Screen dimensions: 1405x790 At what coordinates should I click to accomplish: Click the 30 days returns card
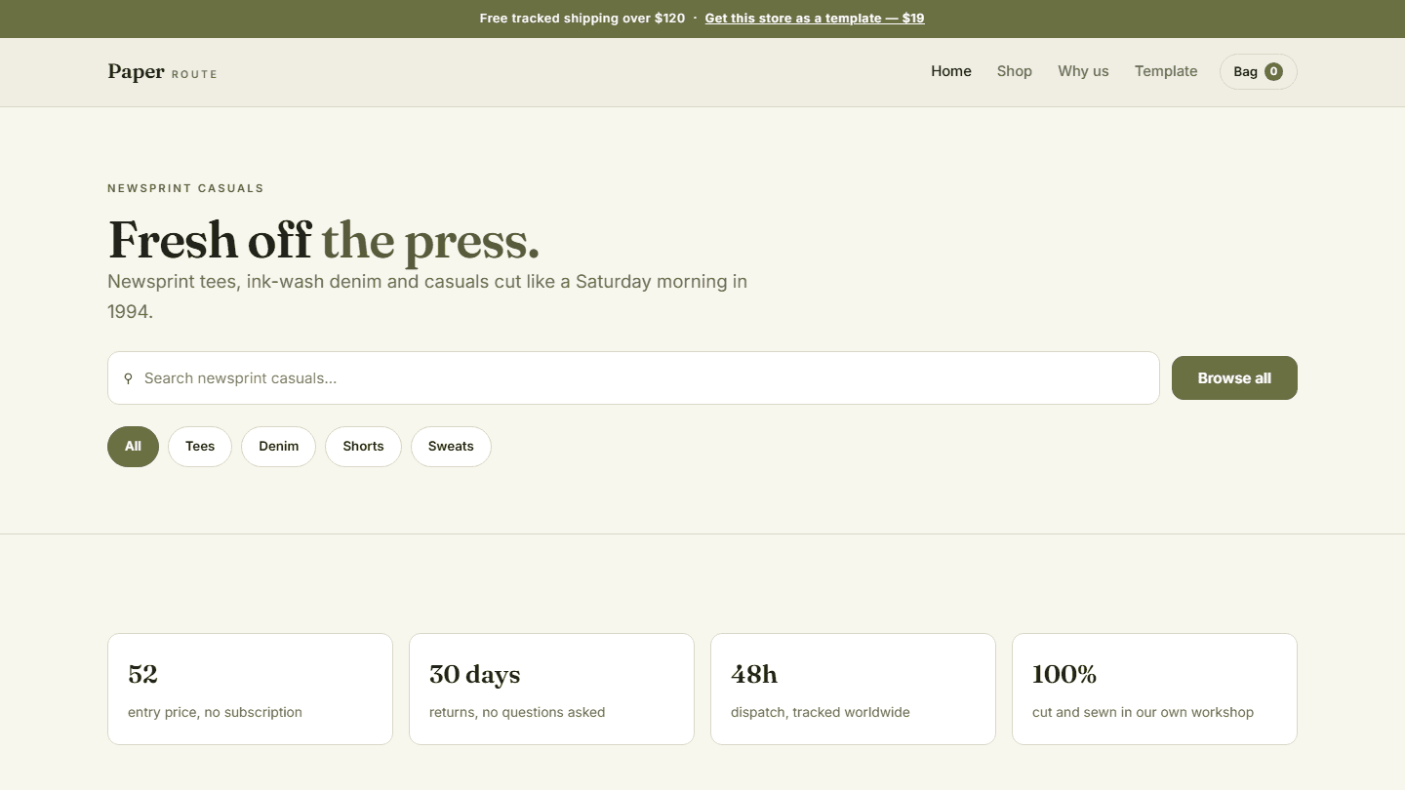point(551,689)
